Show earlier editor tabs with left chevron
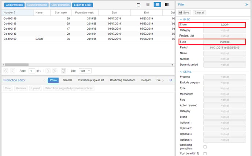Image resolution: width=252 pixels, height=156 pixels. [45, 80]
